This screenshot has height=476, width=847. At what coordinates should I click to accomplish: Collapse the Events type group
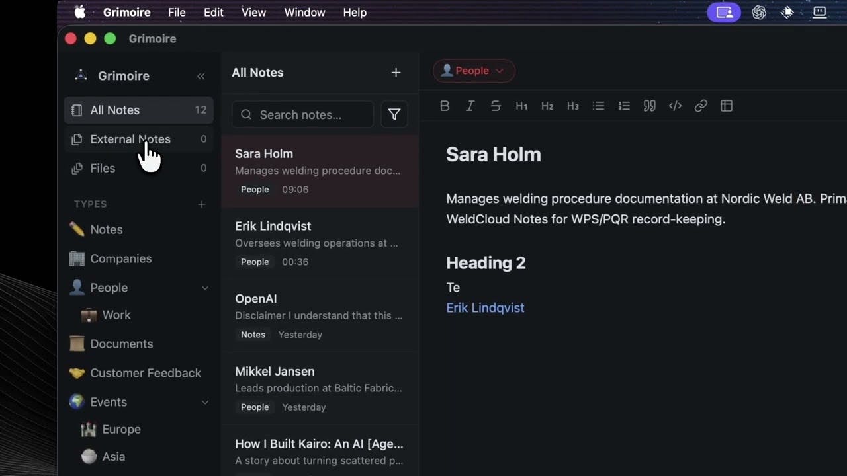tap(205, 402)
